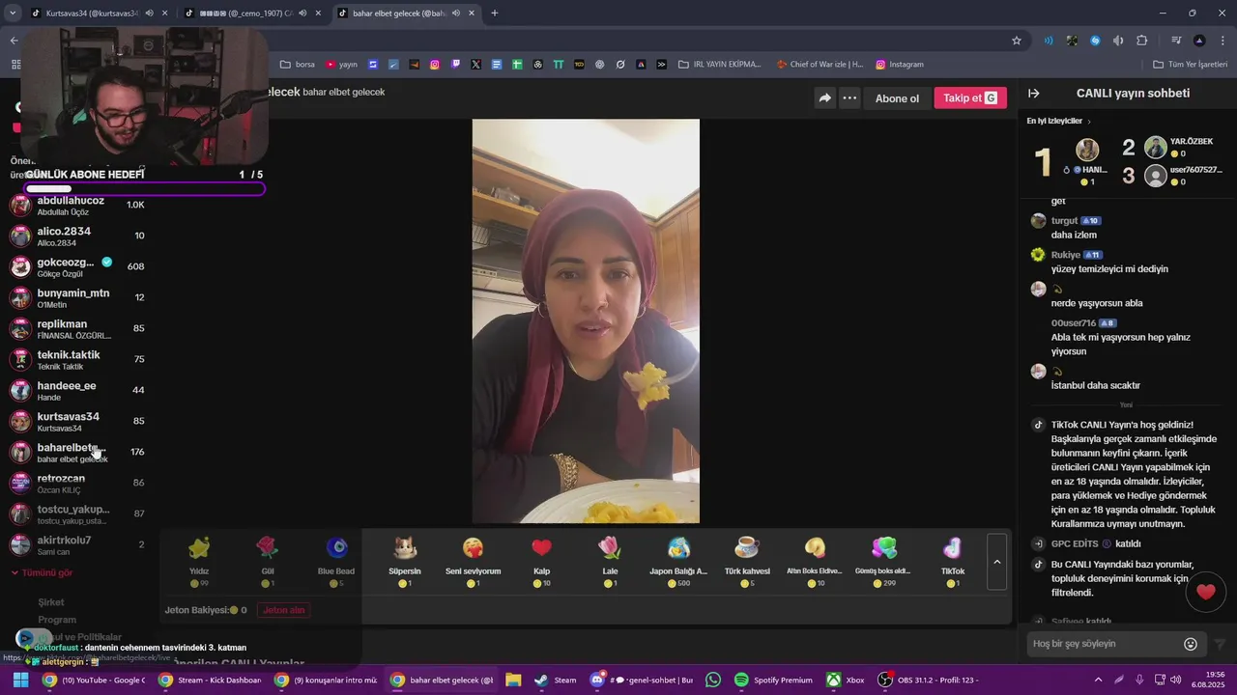Viewport: 1237px width, 695px height.
Task: Click the share arrow icon
Action: click(x=824, y=97)
